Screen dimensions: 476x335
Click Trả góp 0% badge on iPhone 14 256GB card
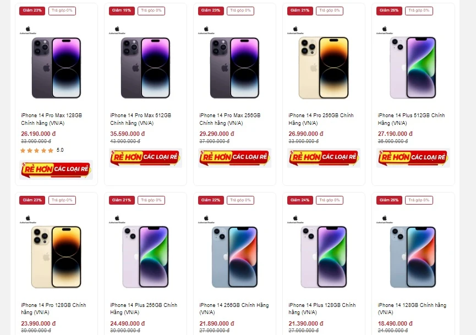point(240,200)
